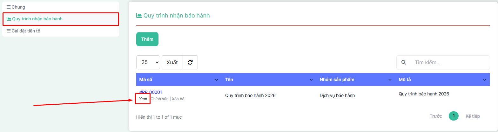This screenshot has height=132, width=498.
Task: Click the refresh table icon button
Action: pos(190,62)
